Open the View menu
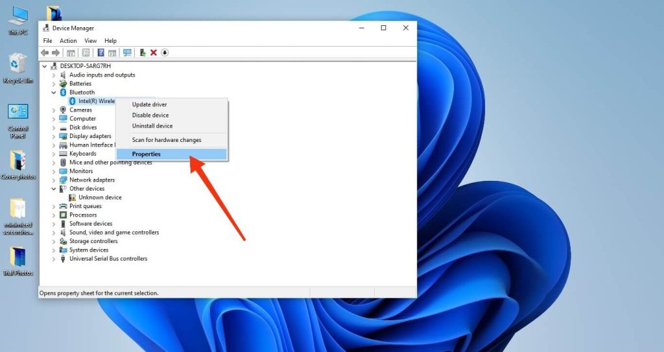 point(91,41)
